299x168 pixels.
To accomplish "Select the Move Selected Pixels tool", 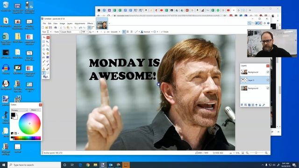I will click(48, 42).
